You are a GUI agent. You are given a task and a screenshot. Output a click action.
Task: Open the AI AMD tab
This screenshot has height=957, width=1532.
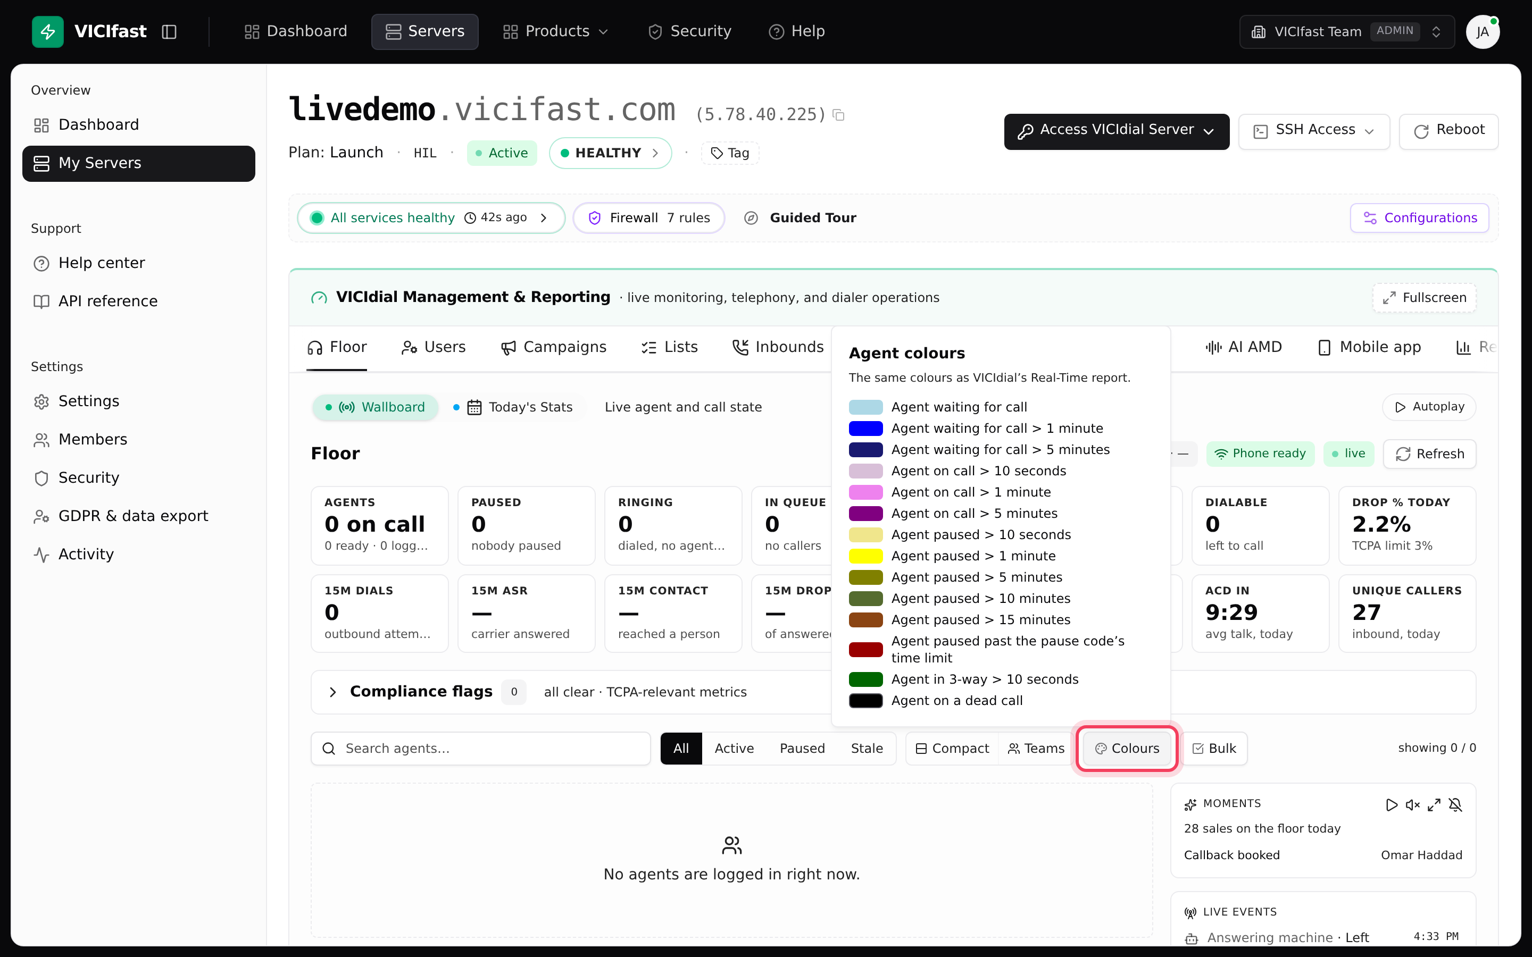[x=1243, y=347]
